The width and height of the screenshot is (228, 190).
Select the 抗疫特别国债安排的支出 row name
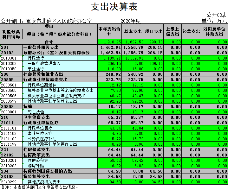click(60, 171)
